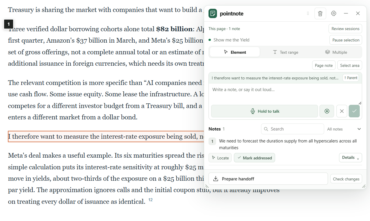Open pointnote settings gear icon
The image size is (370, 221).
point(334,13)
